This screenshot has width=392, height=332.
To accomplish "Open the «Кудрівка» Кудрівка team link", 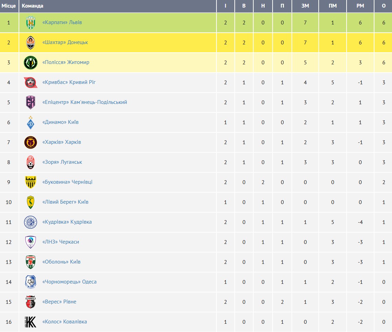I will (x=67, y=222).
